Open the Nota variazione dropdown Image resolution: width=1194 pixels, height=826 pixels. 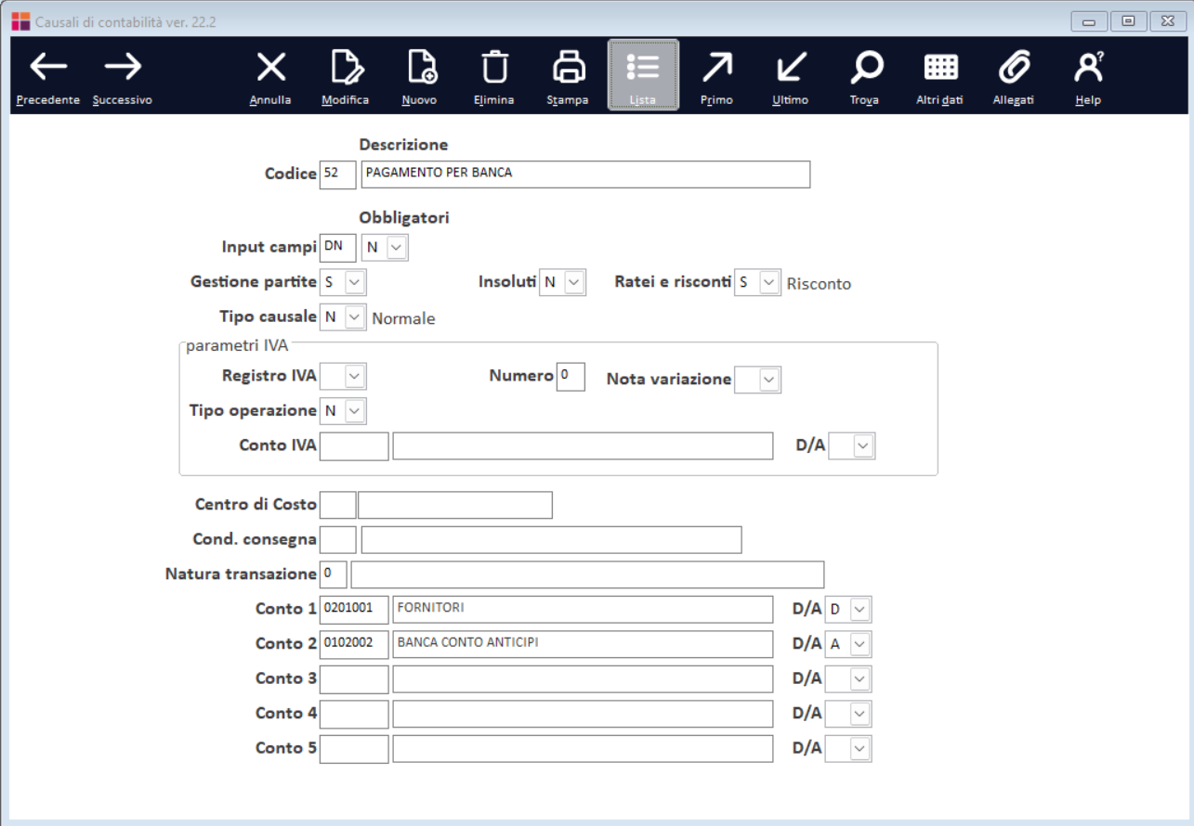770,379
